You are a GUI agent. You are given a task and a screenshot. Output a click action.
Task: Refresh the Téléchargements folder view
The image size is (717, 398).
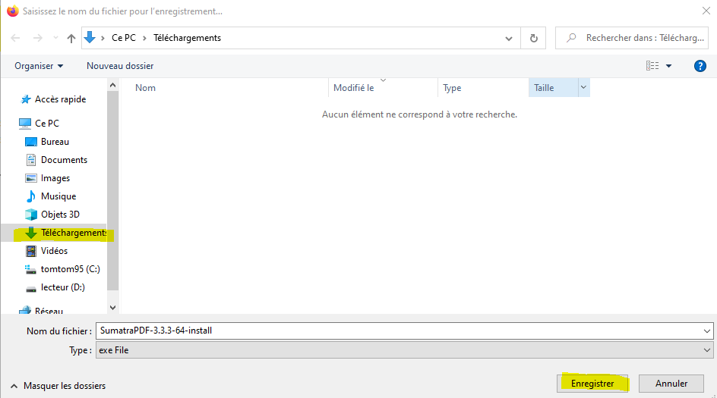coord(534,39)
